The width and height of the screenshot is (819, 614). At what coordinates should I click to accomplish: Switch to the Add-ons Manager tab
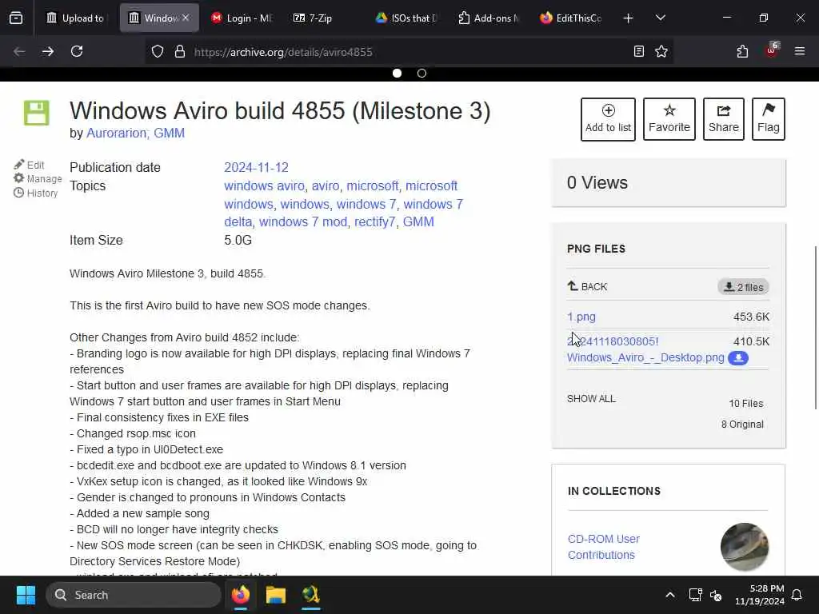pyautogui.click(x=489, y=18)
